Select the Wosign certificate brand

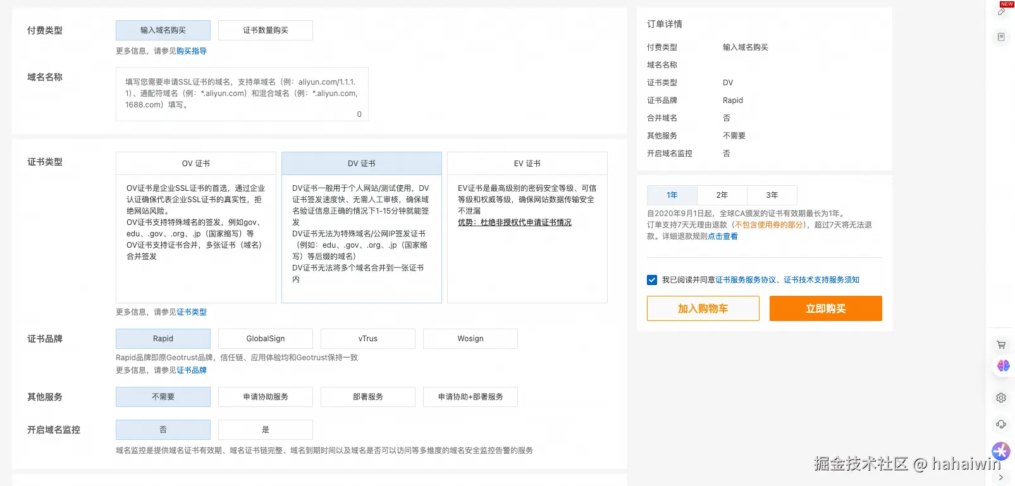coord(471,339)
